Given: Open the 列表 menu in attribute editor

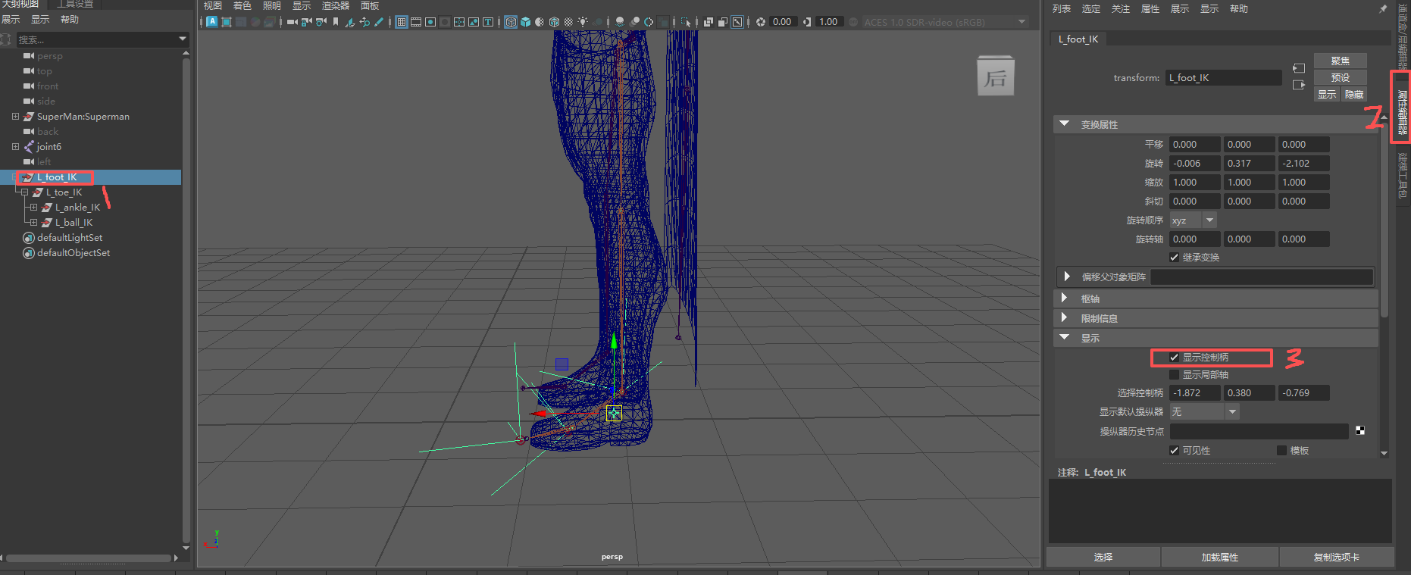Looking at the screenshot, I should [x=1062, y=9].
